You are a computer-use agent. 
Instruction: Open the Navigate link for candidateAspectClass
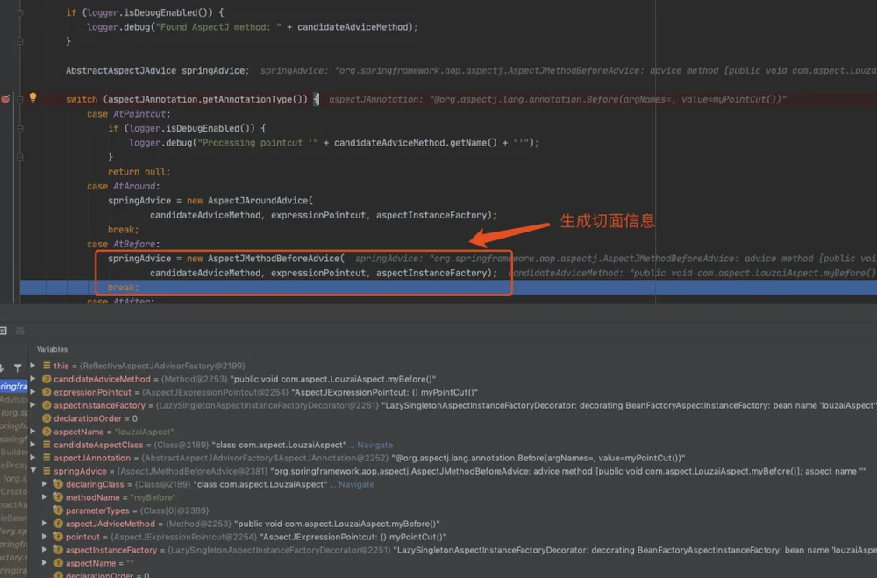374,445
